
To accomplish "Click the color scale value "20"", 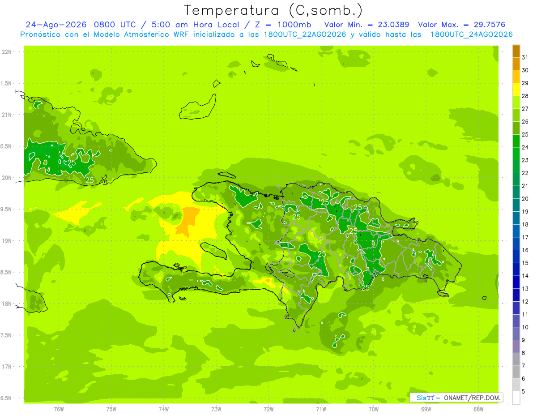I will point(525,199).
